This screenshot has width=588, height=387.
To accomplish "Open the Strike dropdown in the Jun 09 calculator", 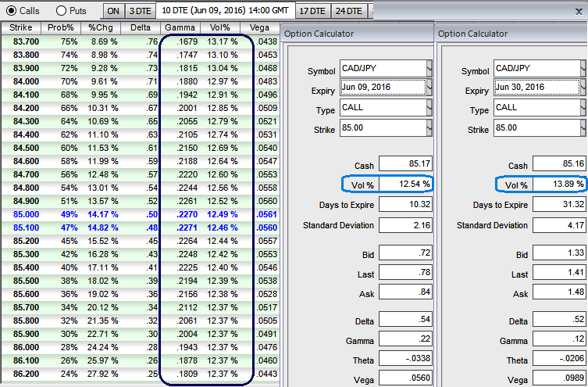I will (x=429, y=128).
